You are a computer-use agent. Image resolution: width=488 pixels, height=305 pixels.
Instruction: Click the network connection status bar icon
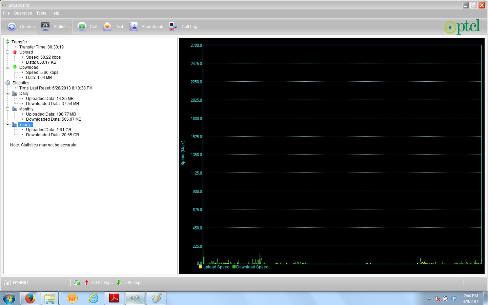[77, 283]
